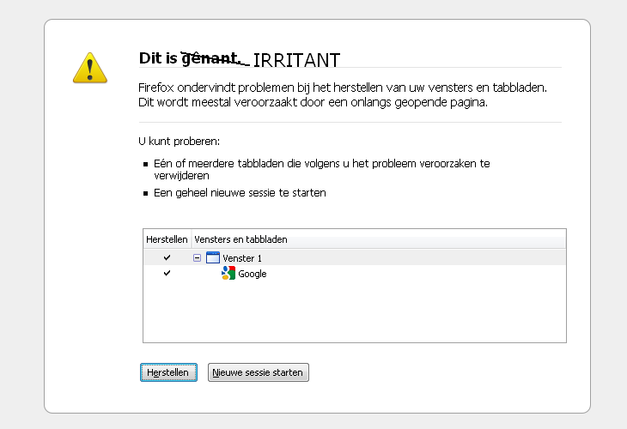
Task: Click the yellow warning triangle icon
Action: point(90,68)
